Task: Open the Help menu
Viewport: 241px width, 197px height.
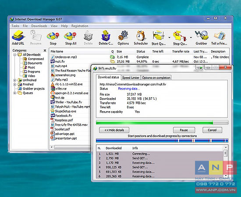Action: [x=64, y=26]
